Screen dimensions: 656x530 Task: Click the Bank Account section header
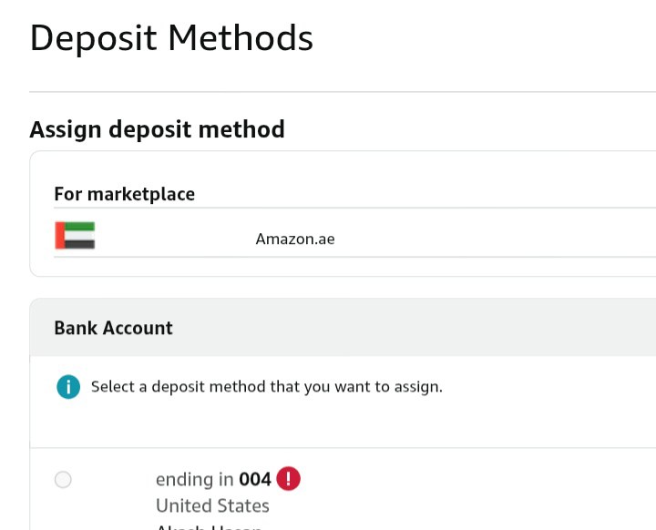(113, 328)
